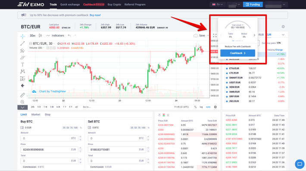The width and height of the screenshot is (306, 171).
Task: Switch to Stop order tab
Action: tap(47, 115)
